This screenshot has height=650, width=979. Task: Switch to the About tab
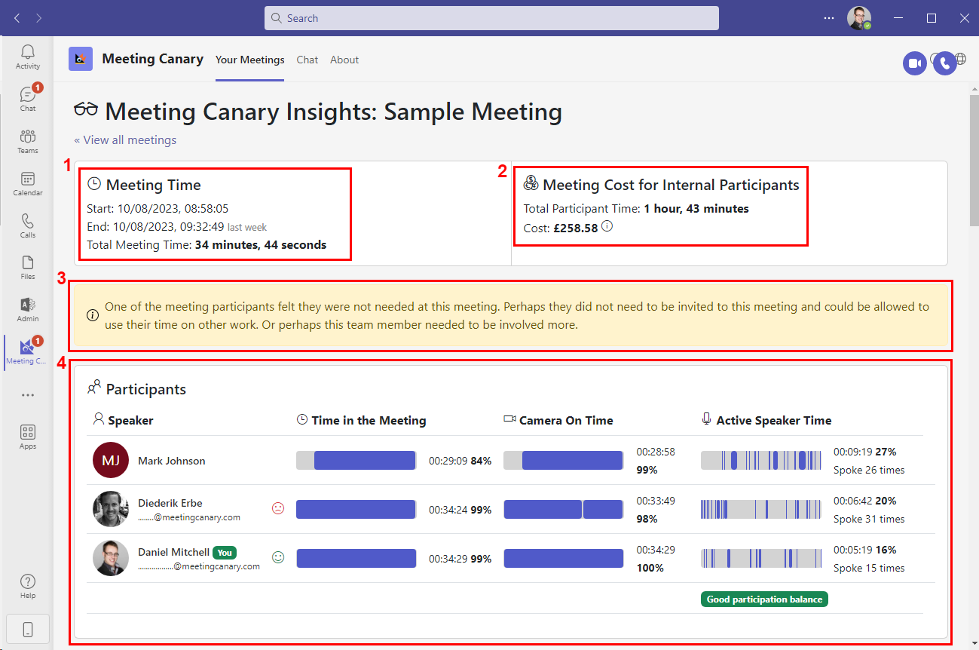(344, 60)
